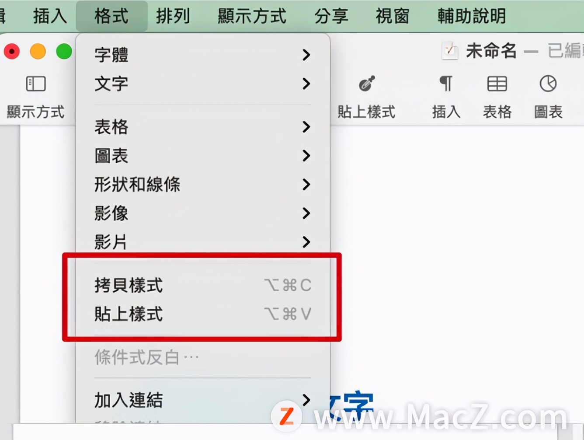Click the 未命名 document title

tap(491, 51)
